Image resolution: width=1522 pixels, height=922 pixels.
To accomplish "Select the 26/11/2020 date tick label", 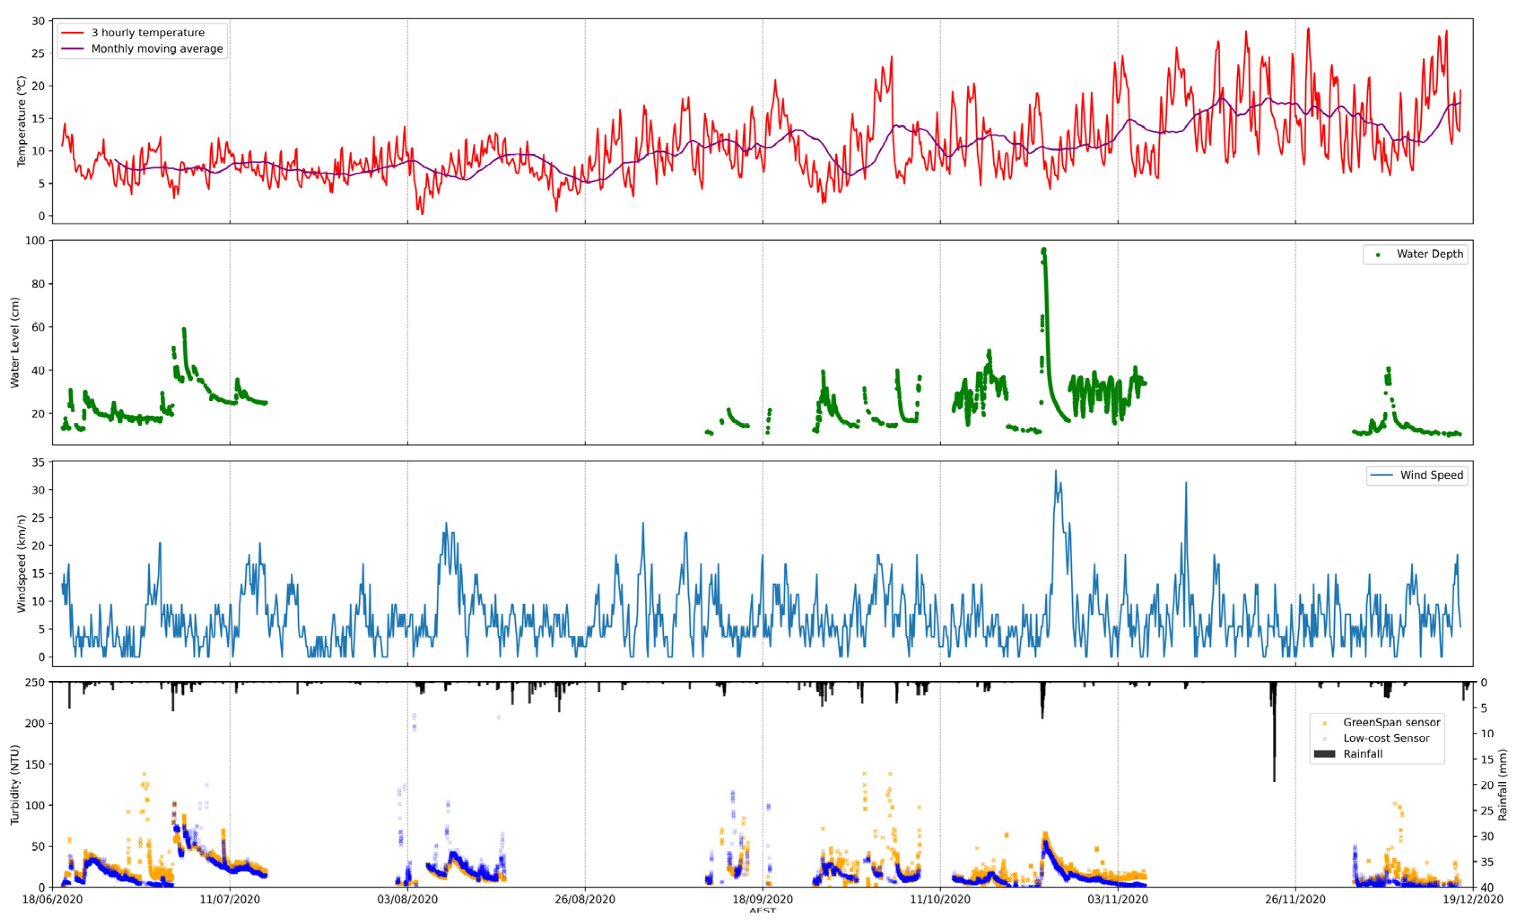I will (x=1295, y=899).
